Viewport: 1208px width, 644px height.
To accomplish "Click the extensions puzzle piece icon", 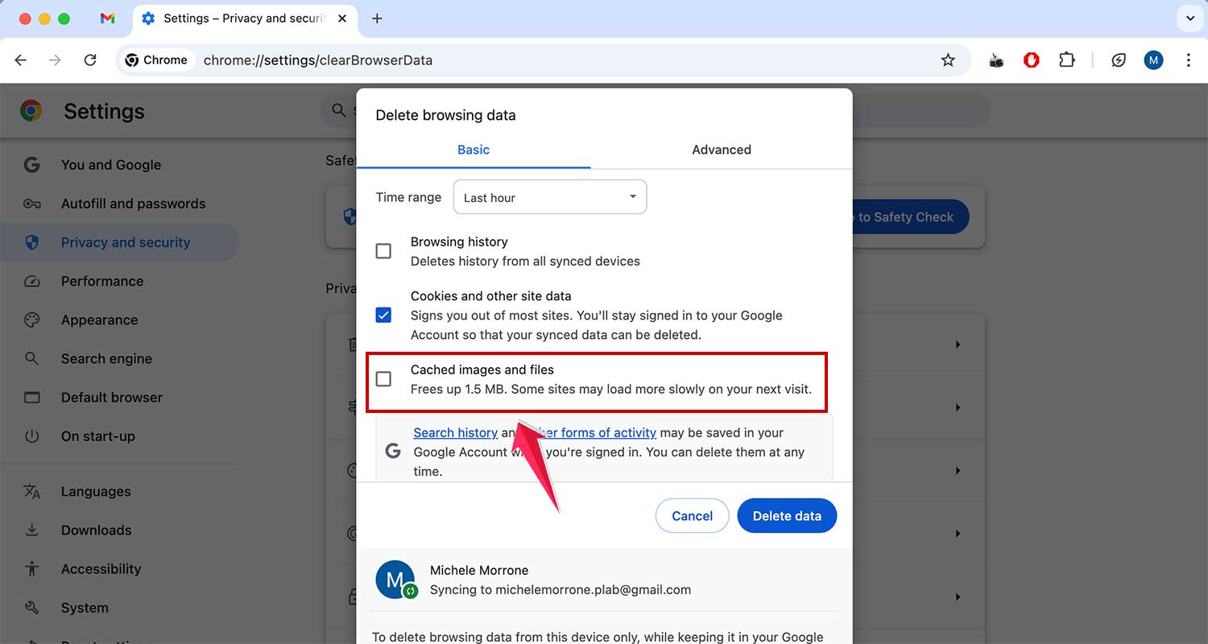I will (x=1066, y=60).
